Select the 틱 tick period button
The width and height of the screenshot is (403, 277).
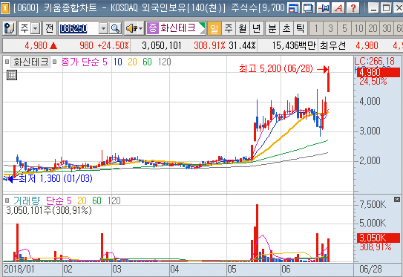click(300, 28)
